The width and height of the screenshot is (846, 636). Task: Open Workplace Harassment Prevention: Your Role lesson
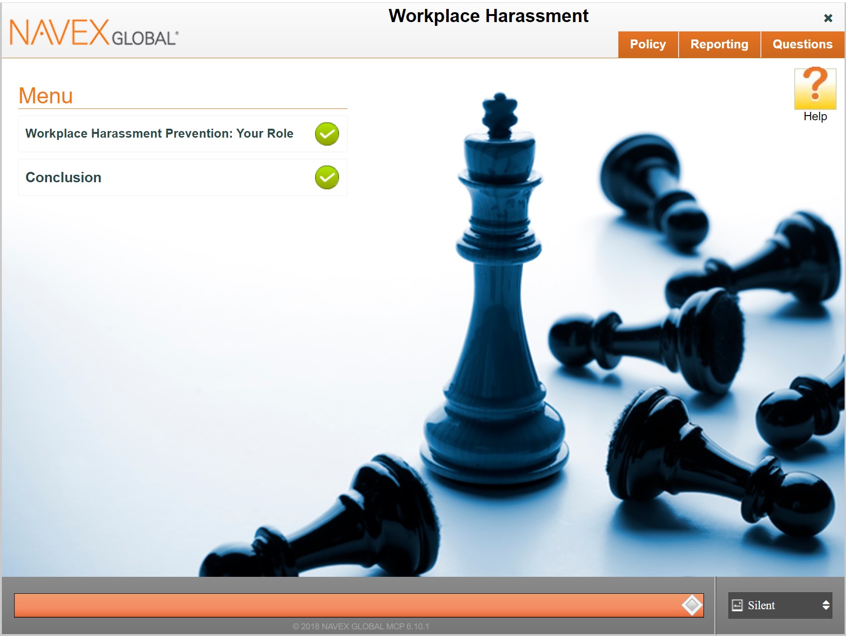pos(159,133)
